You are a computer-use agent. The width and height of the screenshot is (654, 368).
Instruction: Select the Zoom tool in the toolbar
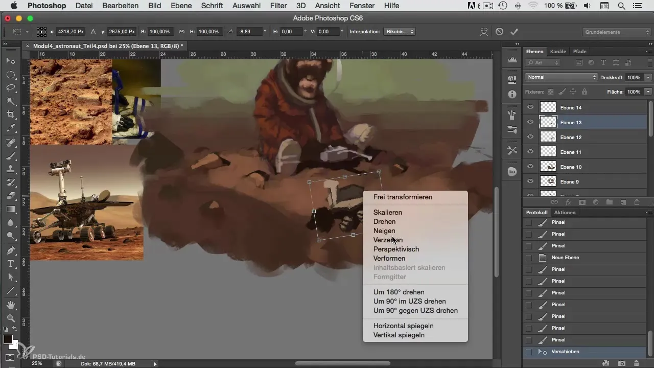click(10, 318)
